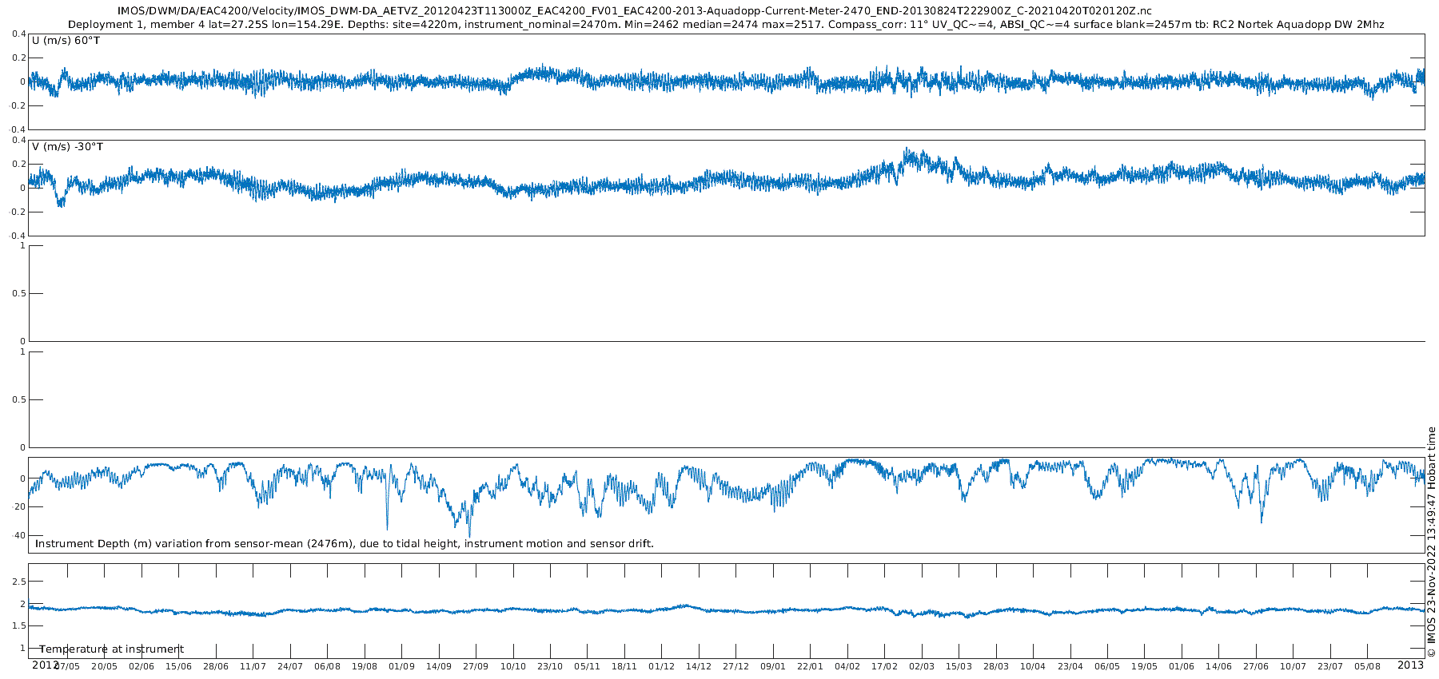
Task: Select the '10/07' date tick label
Action: [1294, 666]
